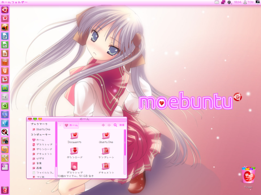Click the コンピューター sidebar header
The image size is (261, 195).
pos(40,135)
